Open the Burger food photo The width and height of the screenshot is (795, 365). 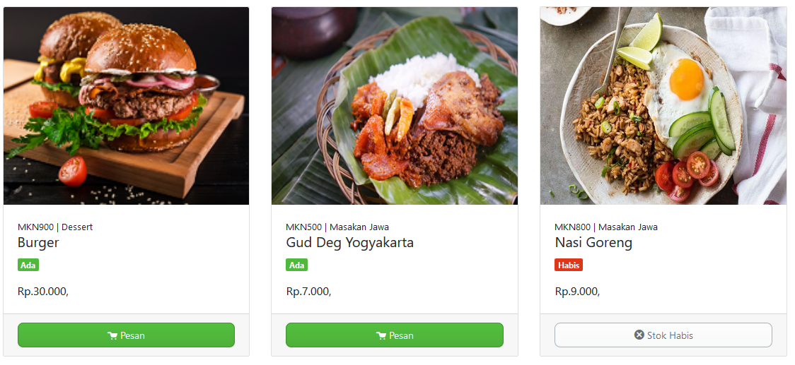[x=126, y=106]
